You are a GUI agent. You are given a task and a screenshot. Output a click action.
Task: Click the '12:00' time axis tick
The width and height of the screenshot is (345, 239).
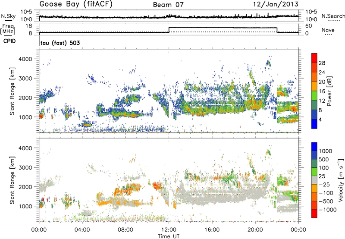[x=169, y=230]
